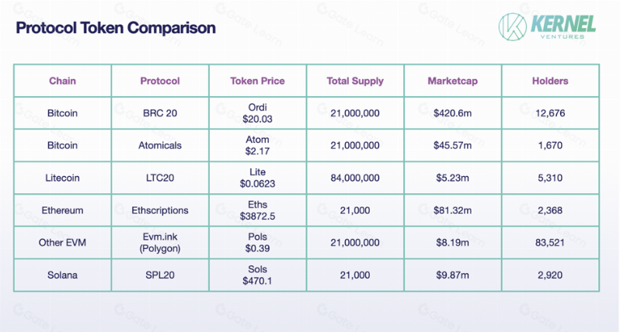The image size is (620, 332).
Task: Click the Total Supply column header
Action: pos(355,81)
